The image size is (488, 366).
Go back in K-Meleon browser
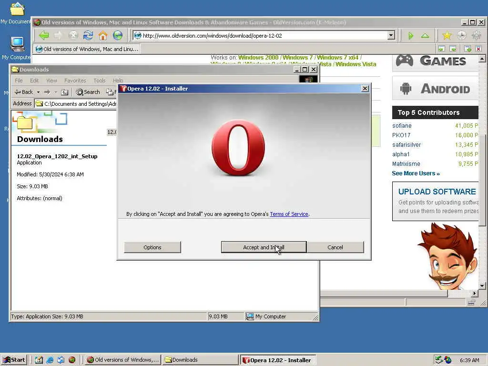click(44, 35)
